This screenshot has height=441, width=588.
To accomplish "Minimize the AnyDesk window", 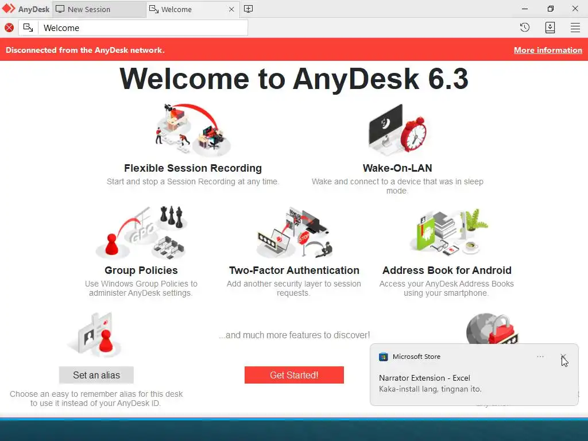I will pyautogui.click(x=525, y=9).
